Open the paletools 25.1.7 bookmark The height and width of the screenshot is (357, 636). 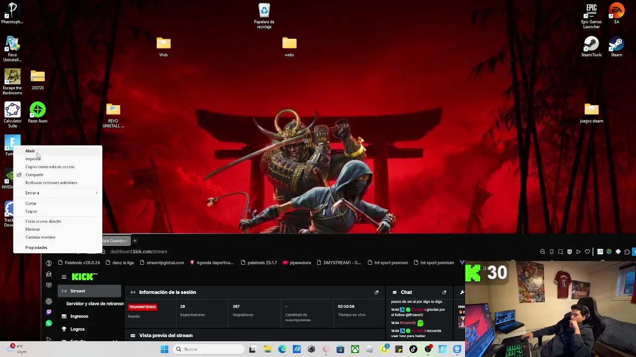258,263
